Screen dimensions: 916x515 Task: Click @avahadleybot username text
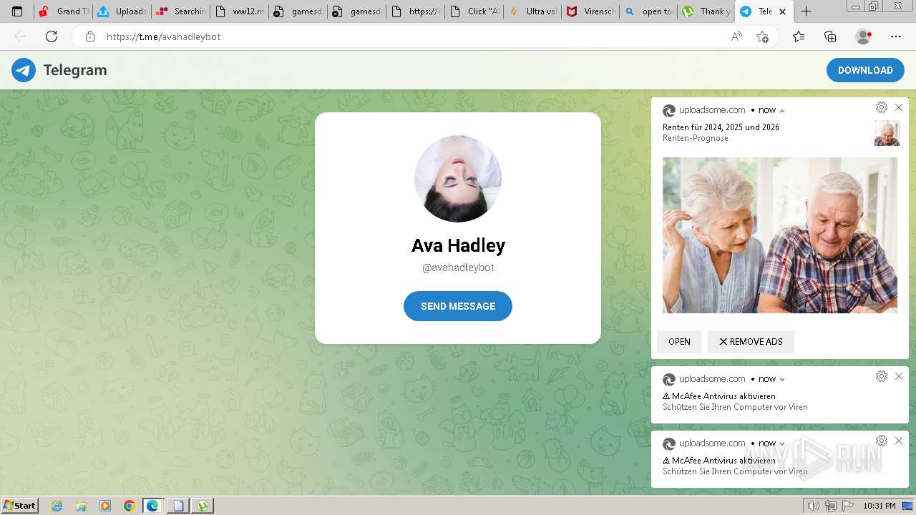pos(458,268)
